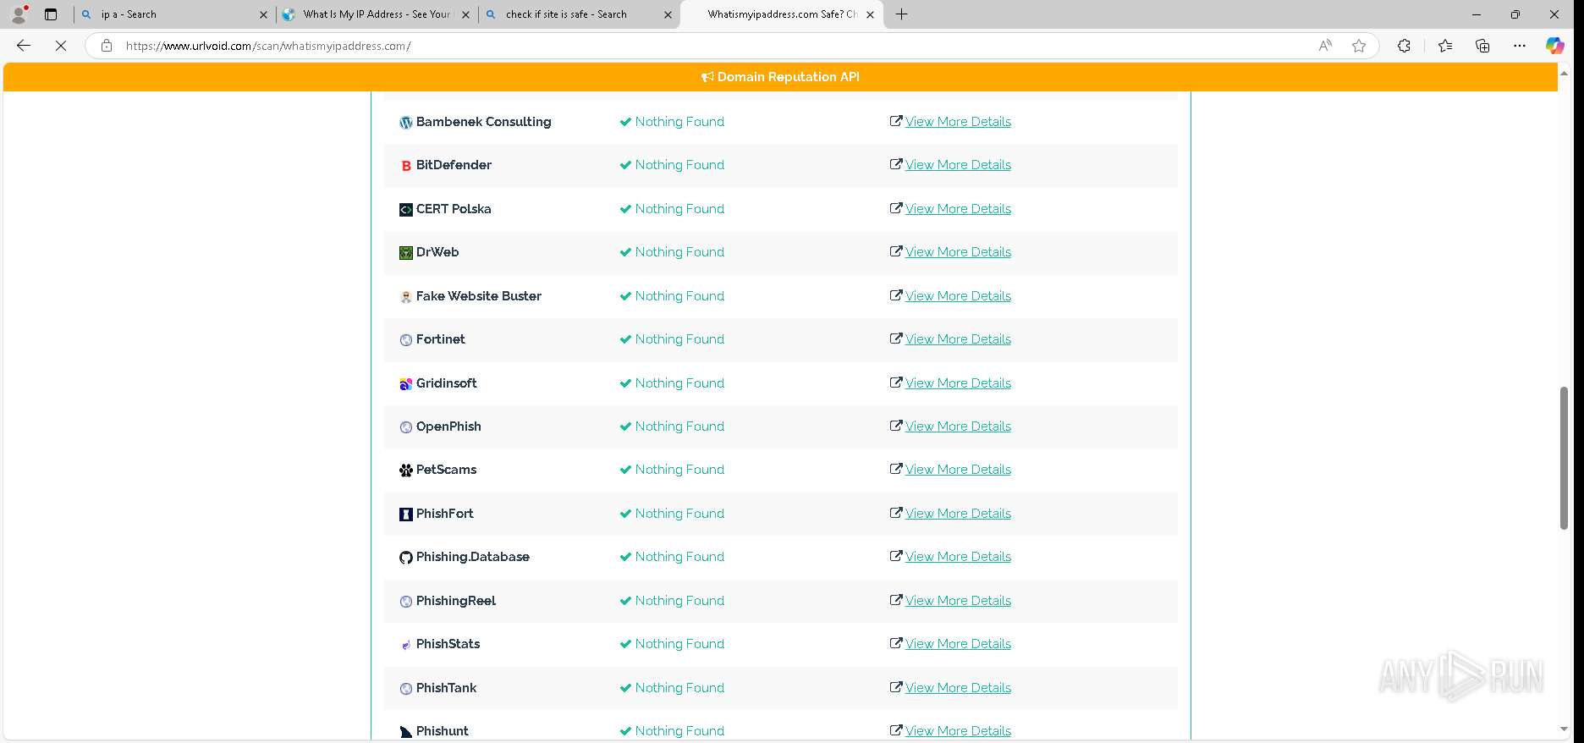
Task: Click the Gridinsoft engine icon
Action: (406, 384)
